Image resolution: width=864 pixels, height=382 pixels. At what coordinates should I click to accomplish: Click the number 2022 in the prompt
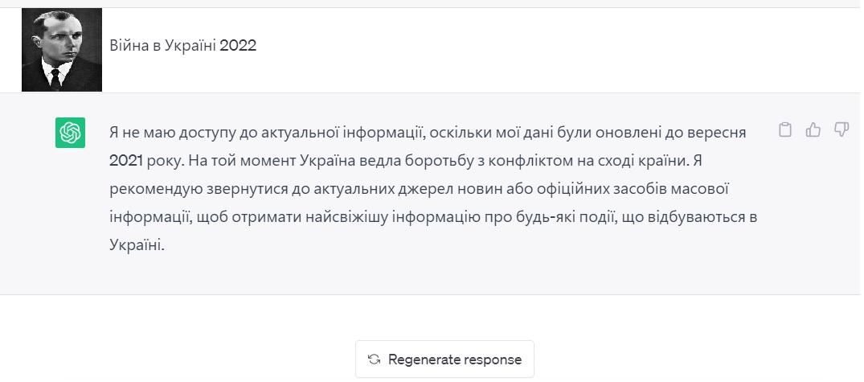click(238, 46)
